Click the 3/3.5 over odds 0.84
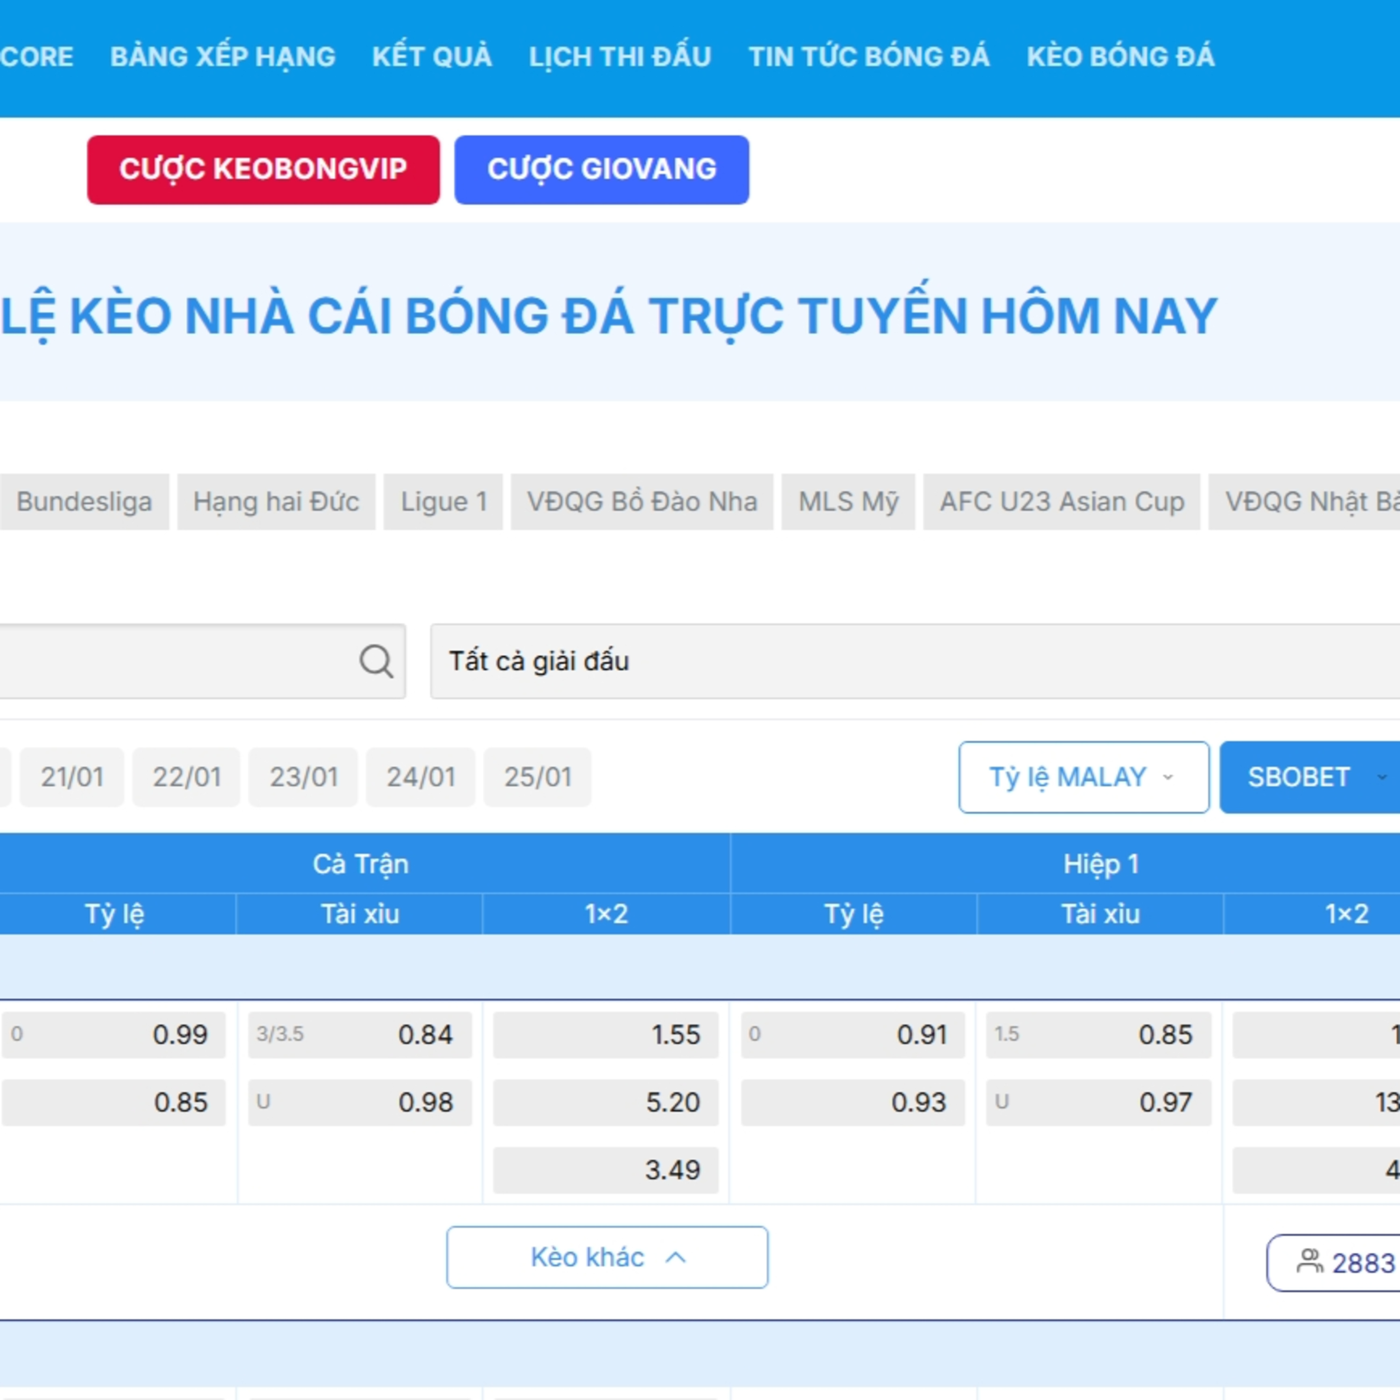Viewport: 1400px width, 1400px height. (x=360, y=1035)
